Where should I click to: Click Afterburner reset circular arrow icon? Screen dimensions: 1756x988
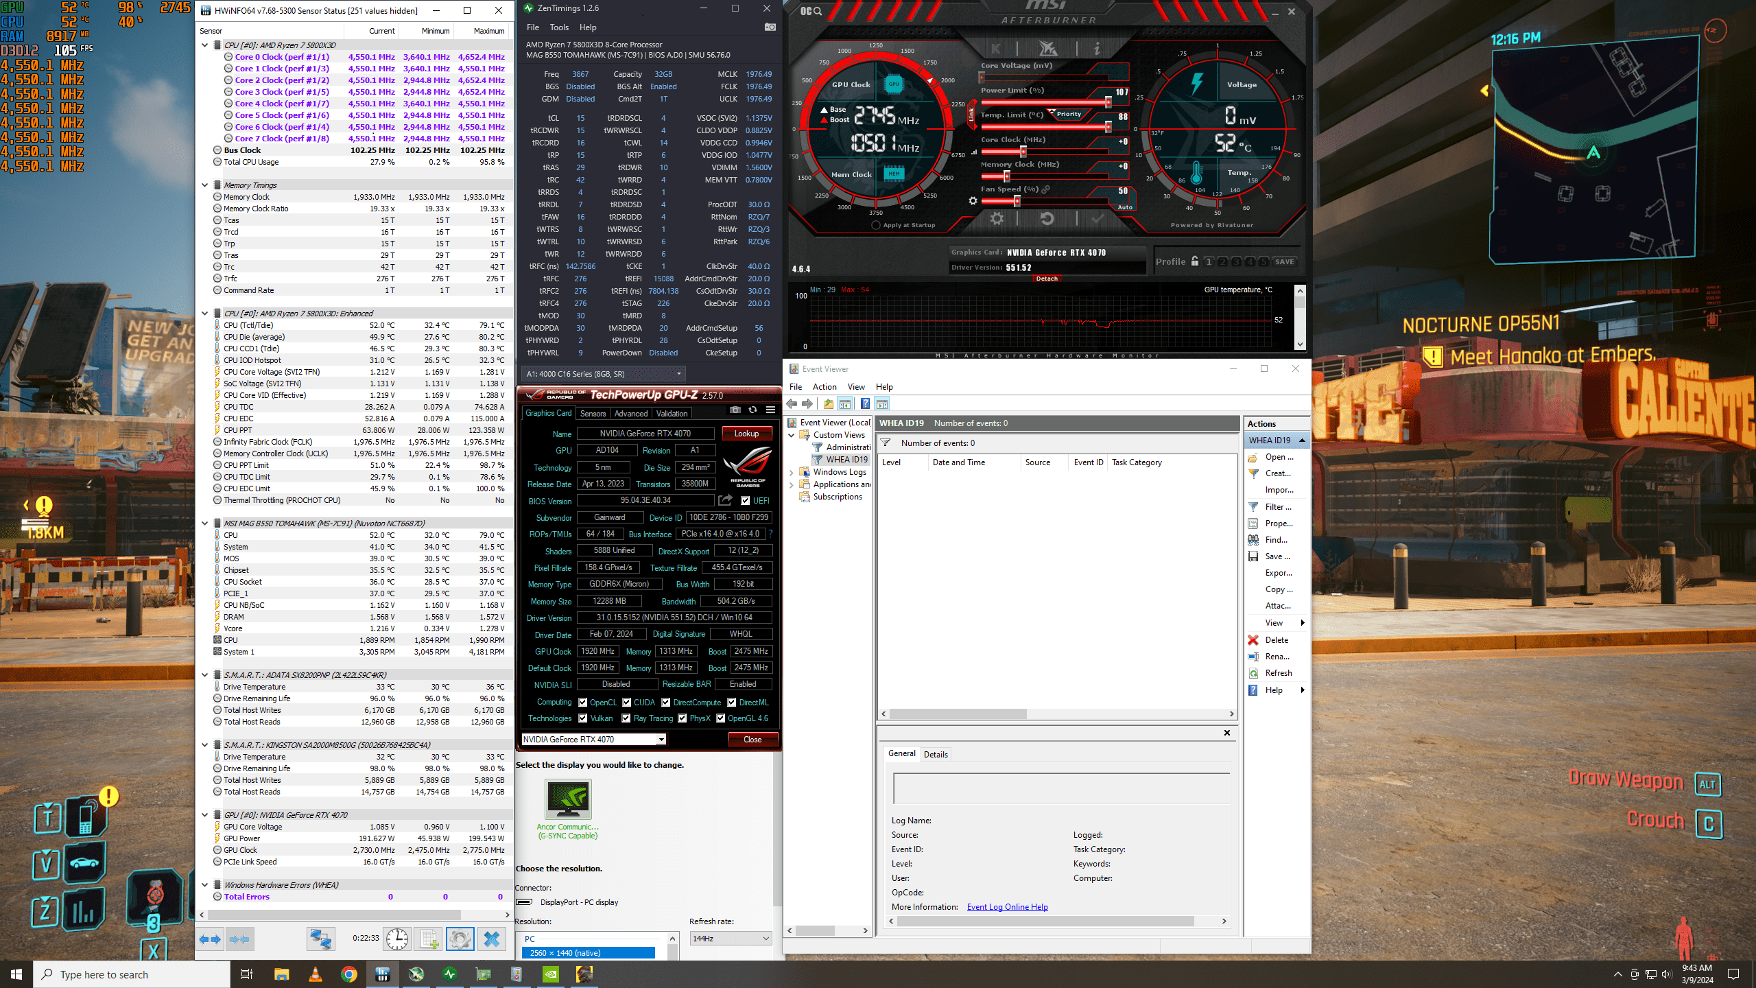(x=1047, y=219)
